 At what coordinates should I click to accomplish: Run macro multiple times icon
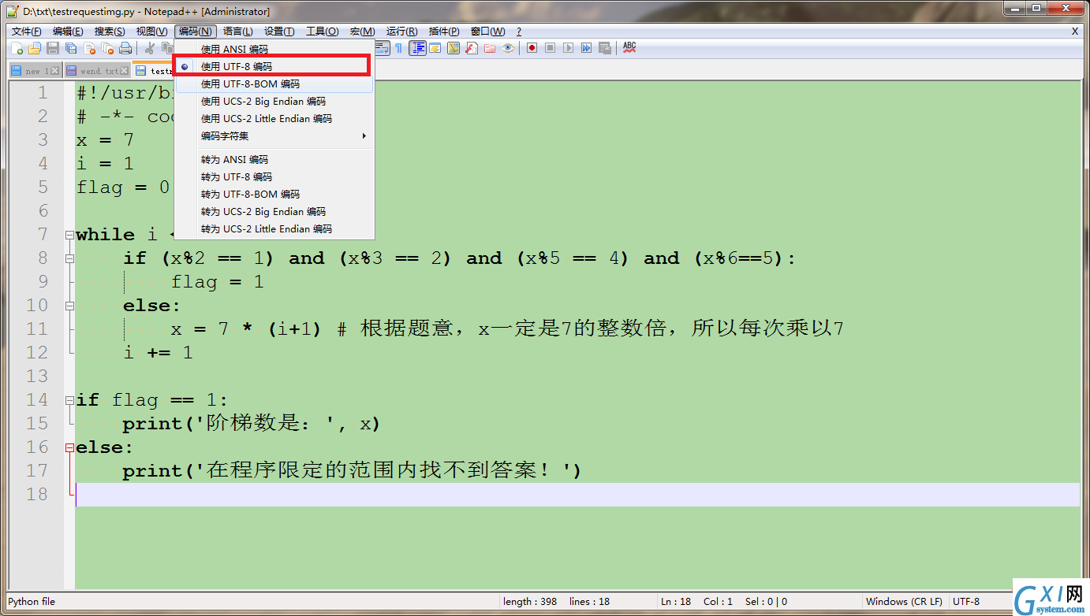tap(587, 48)
